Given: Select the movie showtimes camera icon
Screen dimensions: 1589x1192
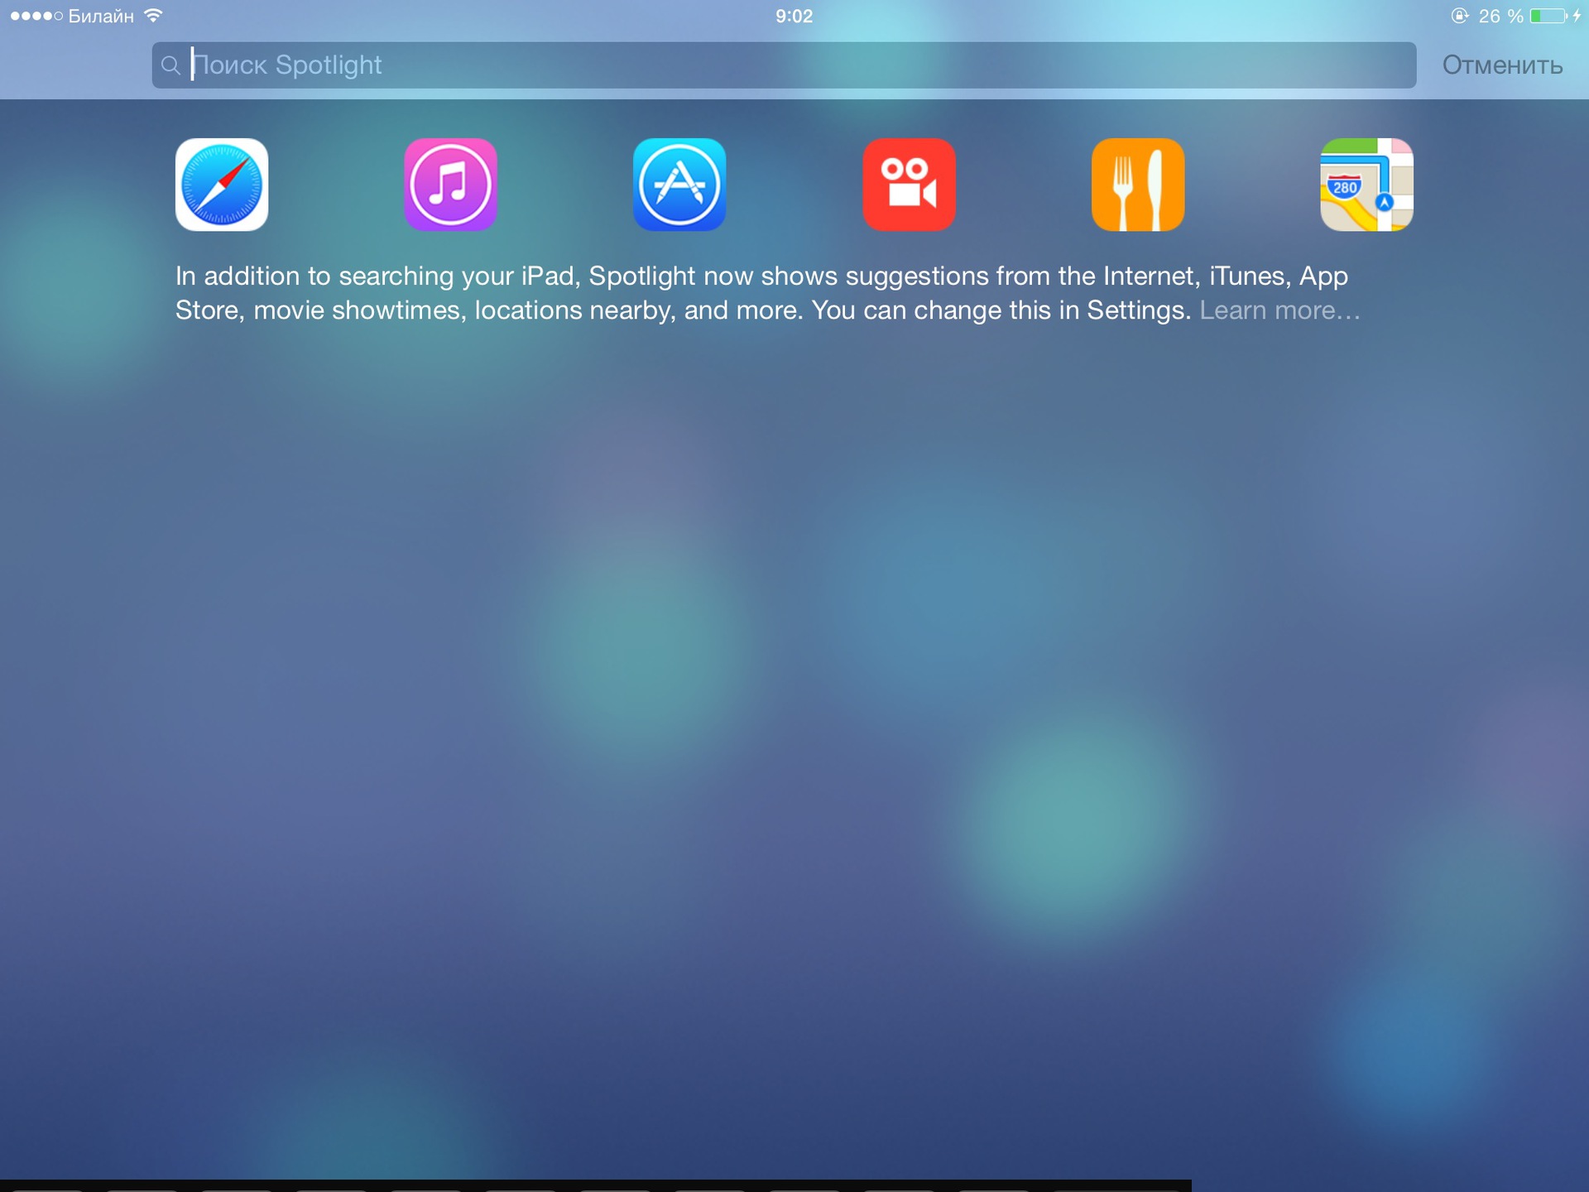Looking at the screenshot, I should pos(909,185).
